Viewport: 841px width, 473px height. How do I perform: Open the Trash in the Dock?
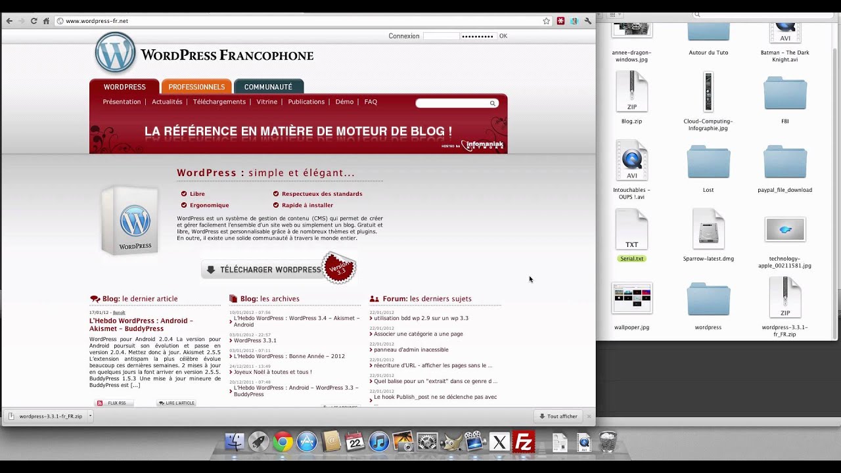(x=608, y=442)
